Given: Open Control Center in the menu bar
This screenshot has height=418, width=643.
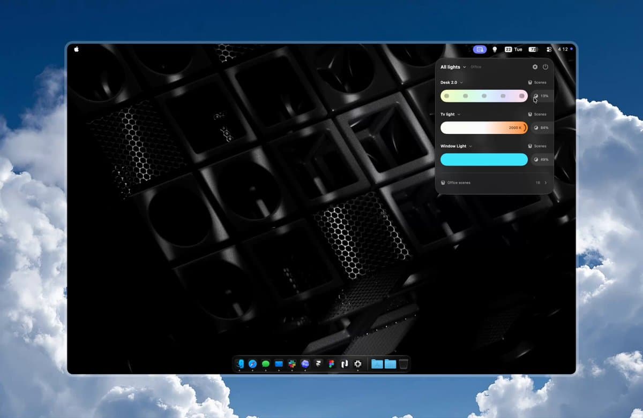Looking at the screenshot, I should click(549, 49).
